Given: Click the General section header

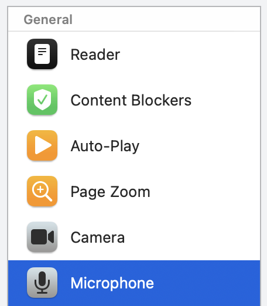Looking at the screenshot, I should (48, 19).
